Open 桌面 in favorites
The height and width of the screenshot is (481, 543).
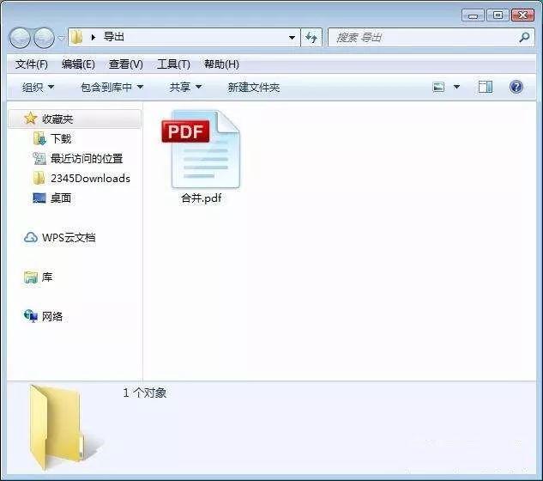[61, 198]
